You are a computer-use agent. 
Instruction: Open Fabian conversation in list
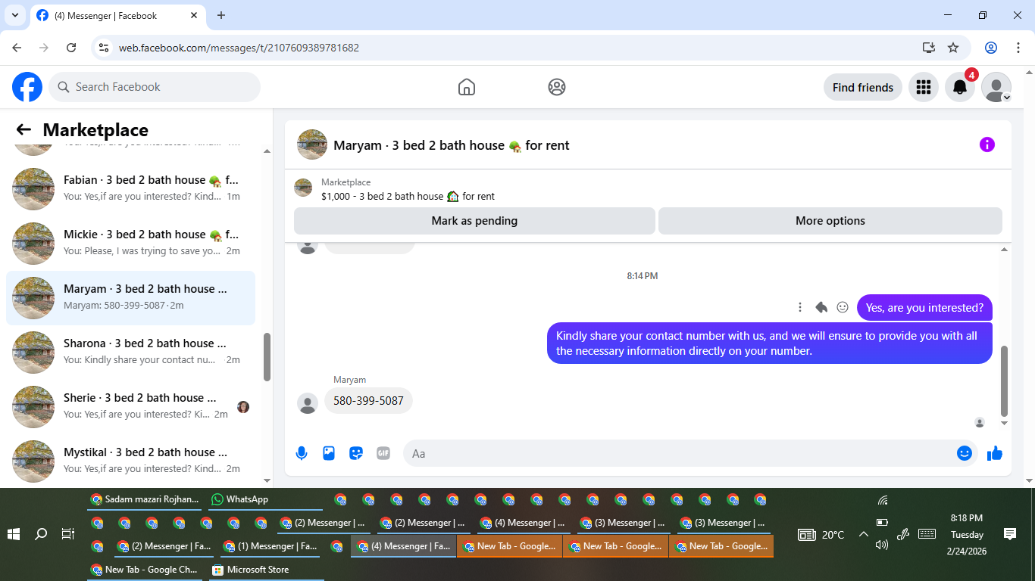[x=131, y=188]
